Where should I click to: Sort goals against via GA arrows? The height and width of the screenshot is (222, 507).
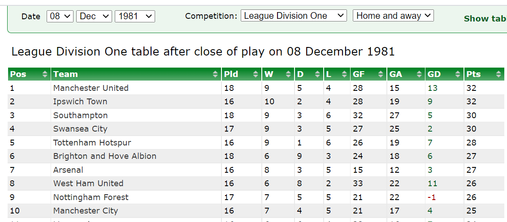pos(420,74)
